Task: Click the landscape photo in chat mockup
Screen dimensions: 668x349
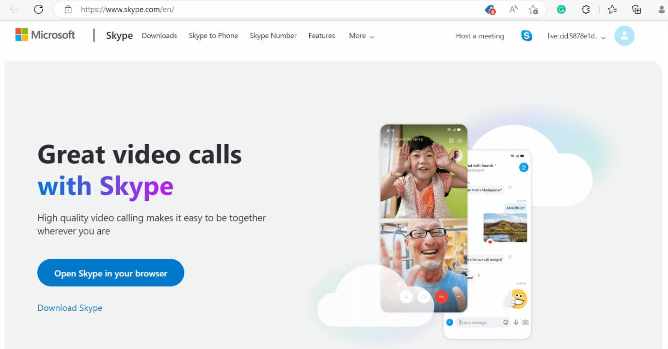Action: tap(505, 228)
